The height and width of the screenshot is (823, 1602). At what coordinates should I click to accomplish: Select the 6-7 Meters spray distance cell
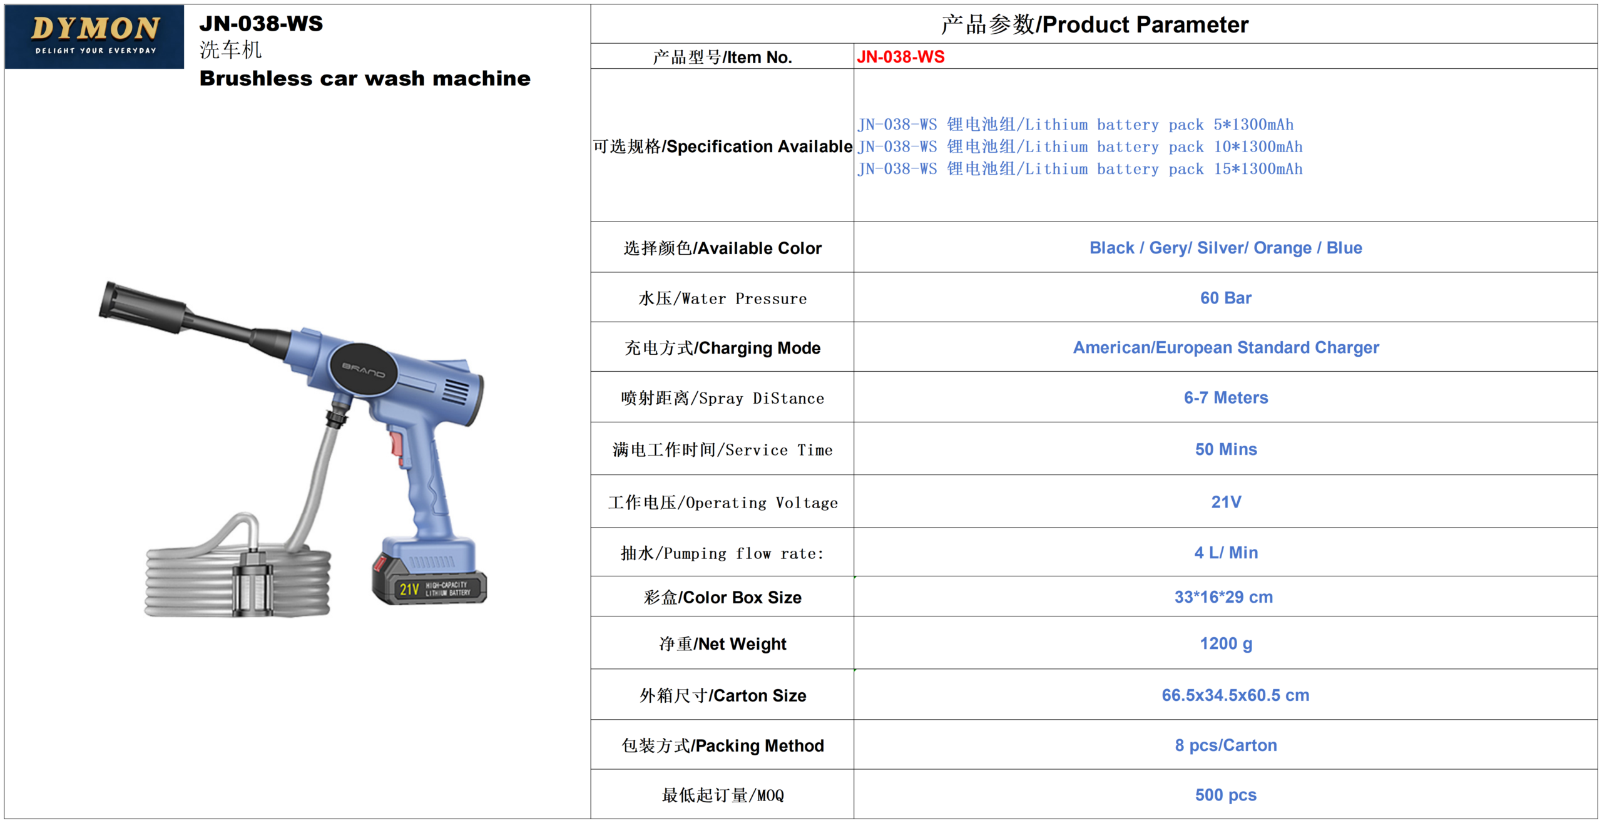1225,397
